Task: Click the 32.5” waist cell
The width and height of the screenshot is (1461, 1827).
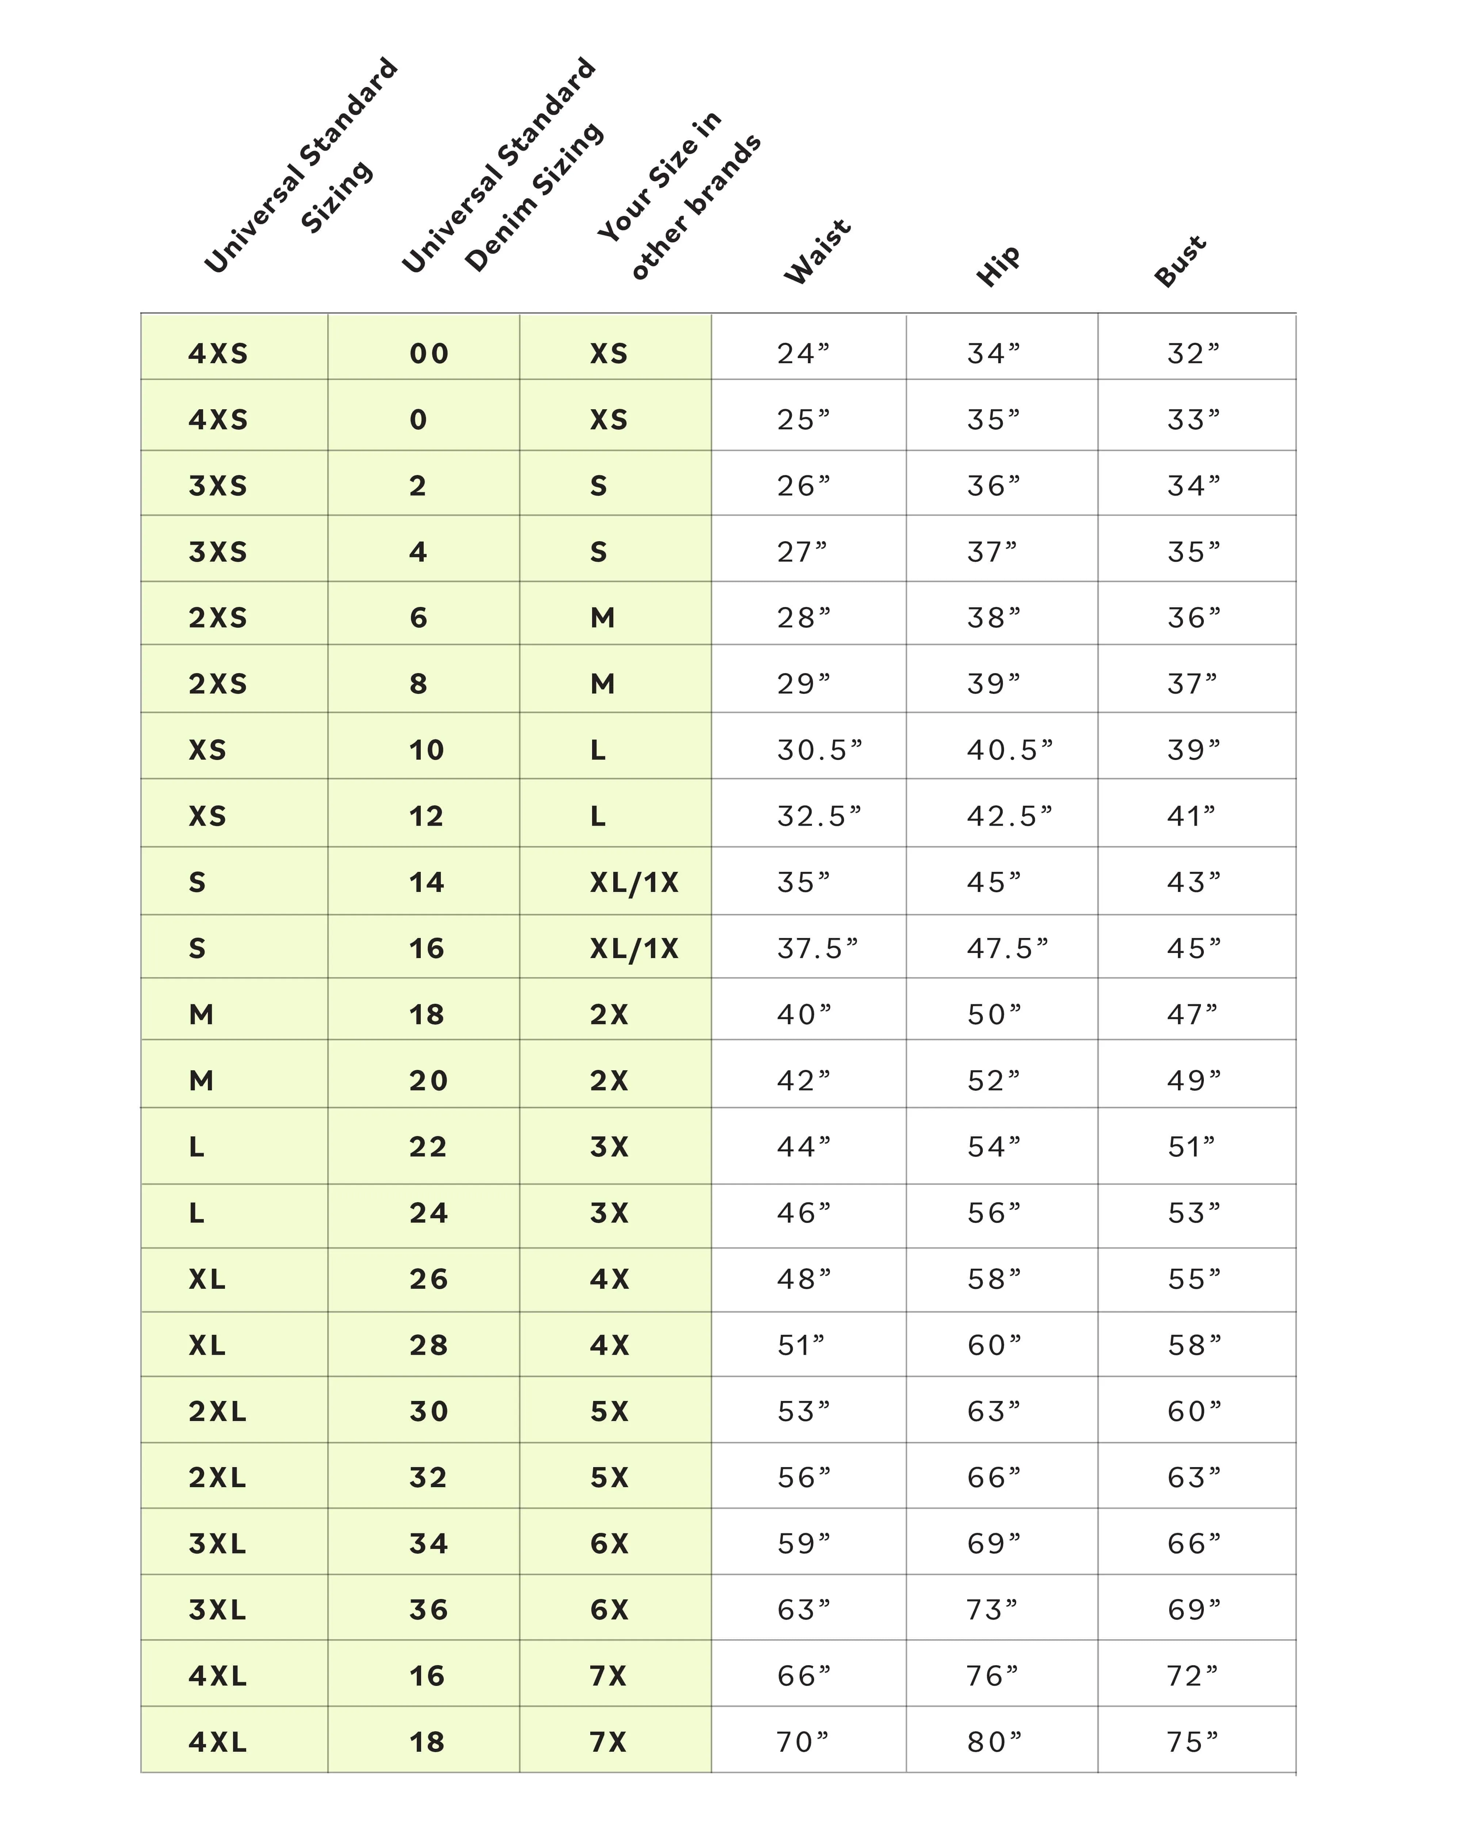Action: click(x=819, y=816)
